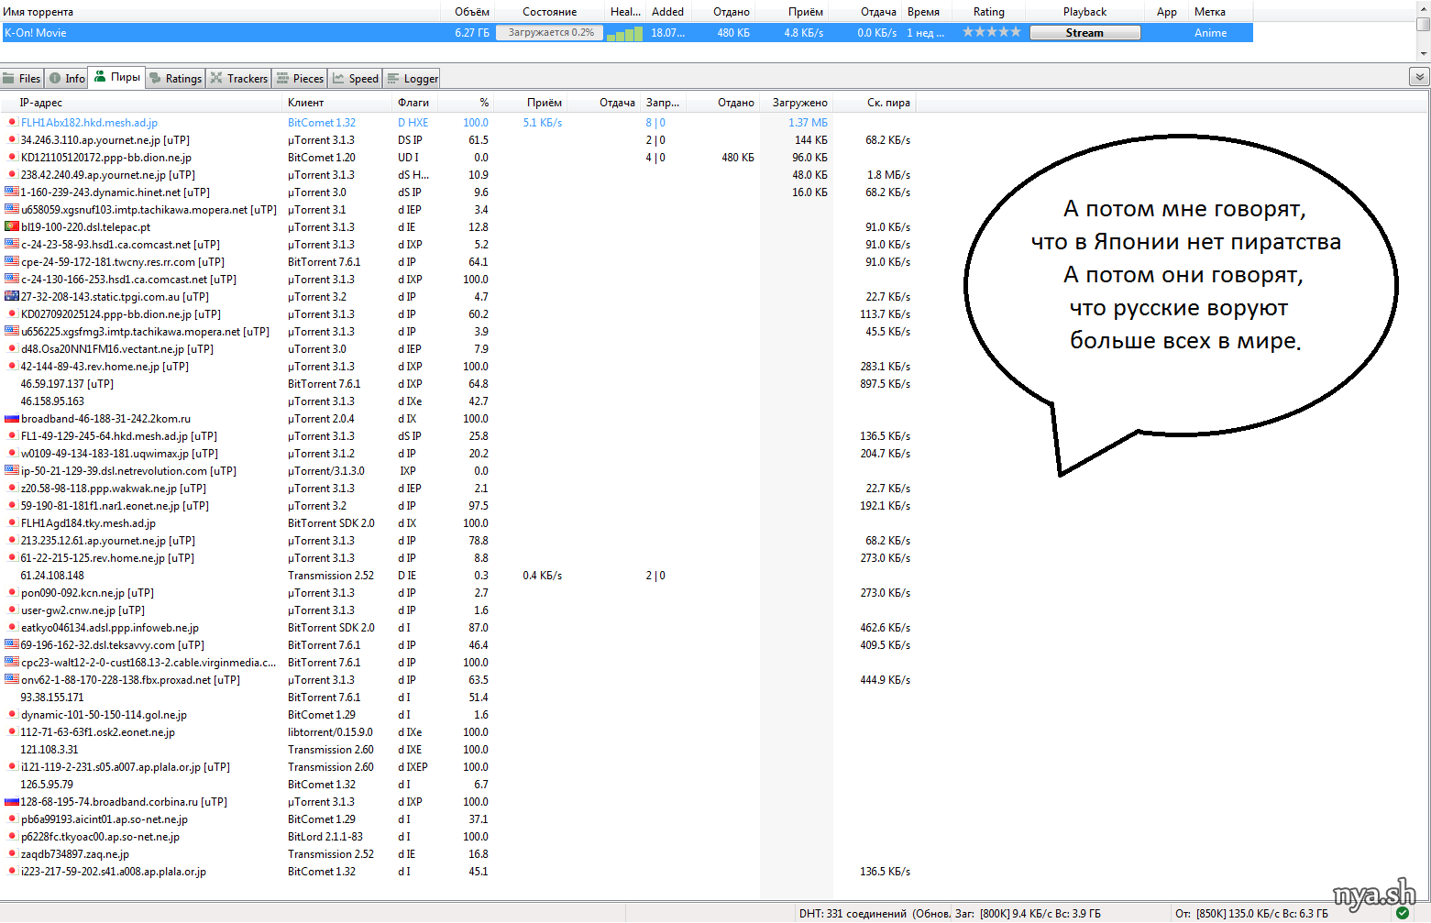This screenshot has height=923, width=1431.
Task: Click the Russian flag beside broadband-46-188-31-242.2kom.ru
Action: [x=12, y=419]
